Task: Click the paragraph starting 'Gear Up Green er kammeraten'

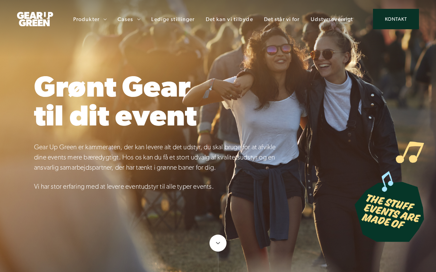Action: pos(155,157)
